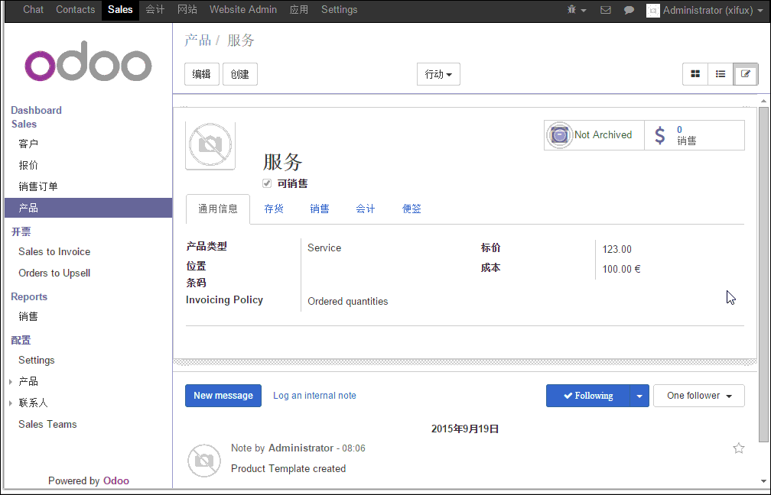Select the form view icon
771x495 pixels.
(746, 74)
